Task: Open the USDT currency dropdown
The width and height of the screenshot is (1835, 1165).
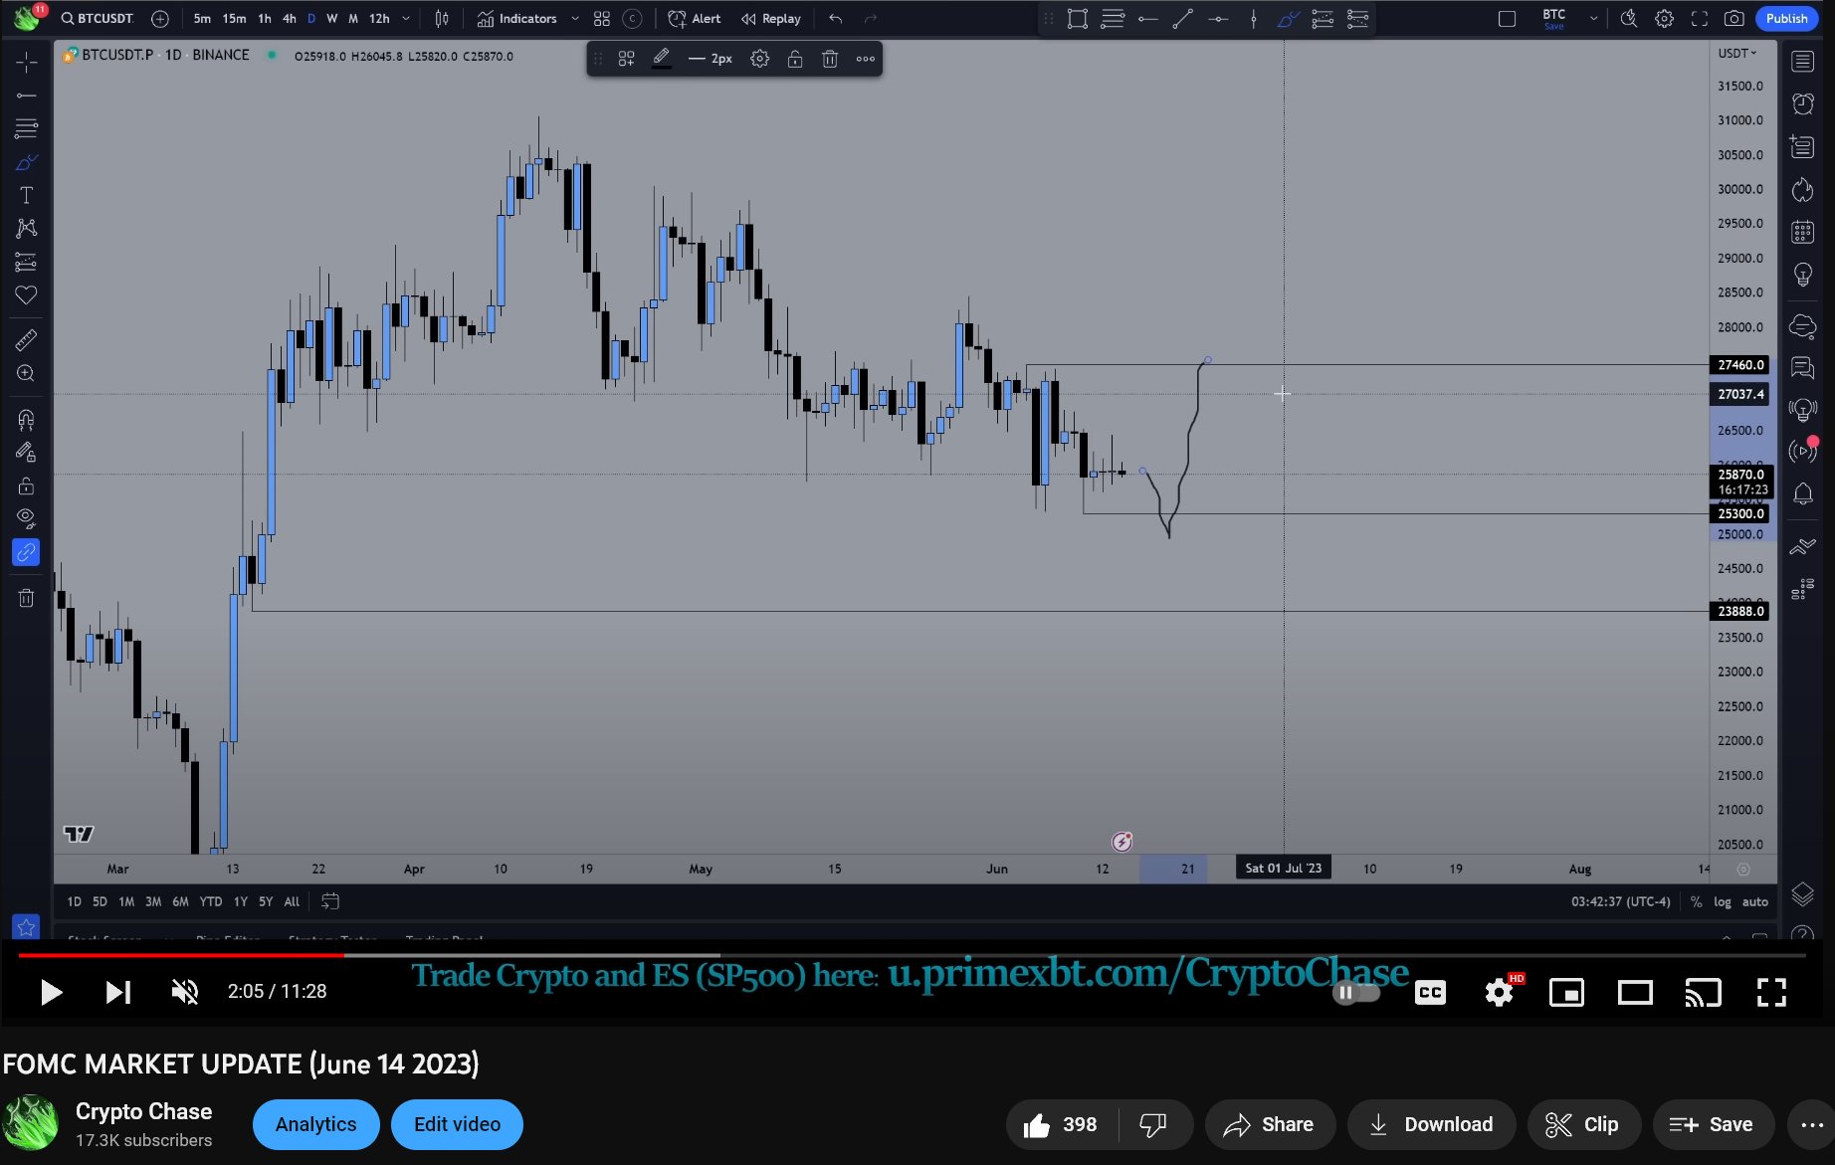Action: [1737, 54]
